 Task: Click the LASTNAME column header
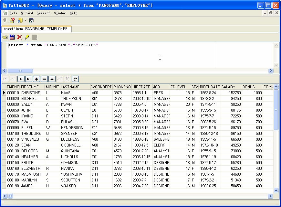pos(75,87)
